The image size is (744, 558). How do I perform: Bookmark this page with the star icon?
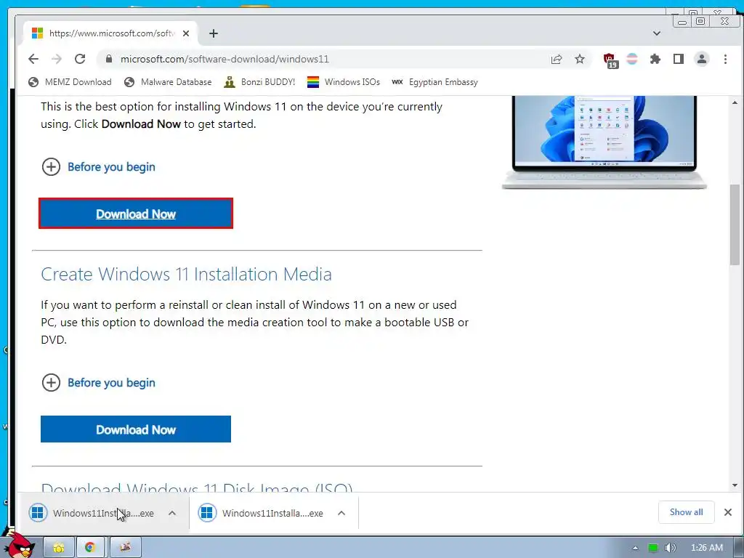580,59
